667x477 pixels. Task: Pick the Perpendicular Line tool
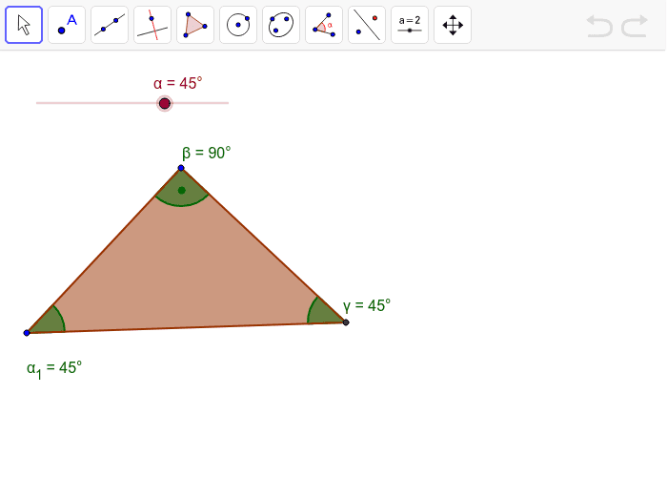coord(152,25)
